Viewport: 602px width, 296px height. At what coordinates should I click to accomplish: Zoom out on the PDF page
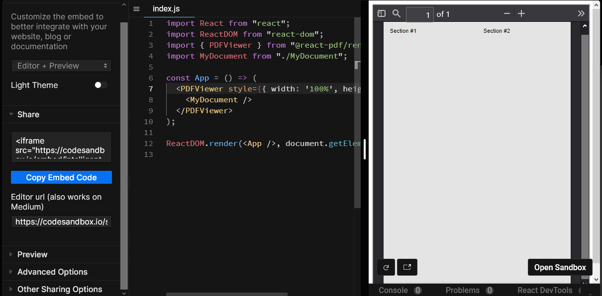pos(506,13)
